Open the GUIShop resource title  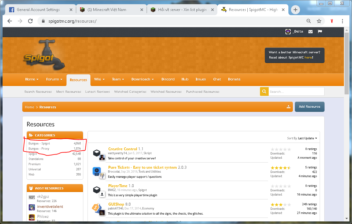point(116,204)
